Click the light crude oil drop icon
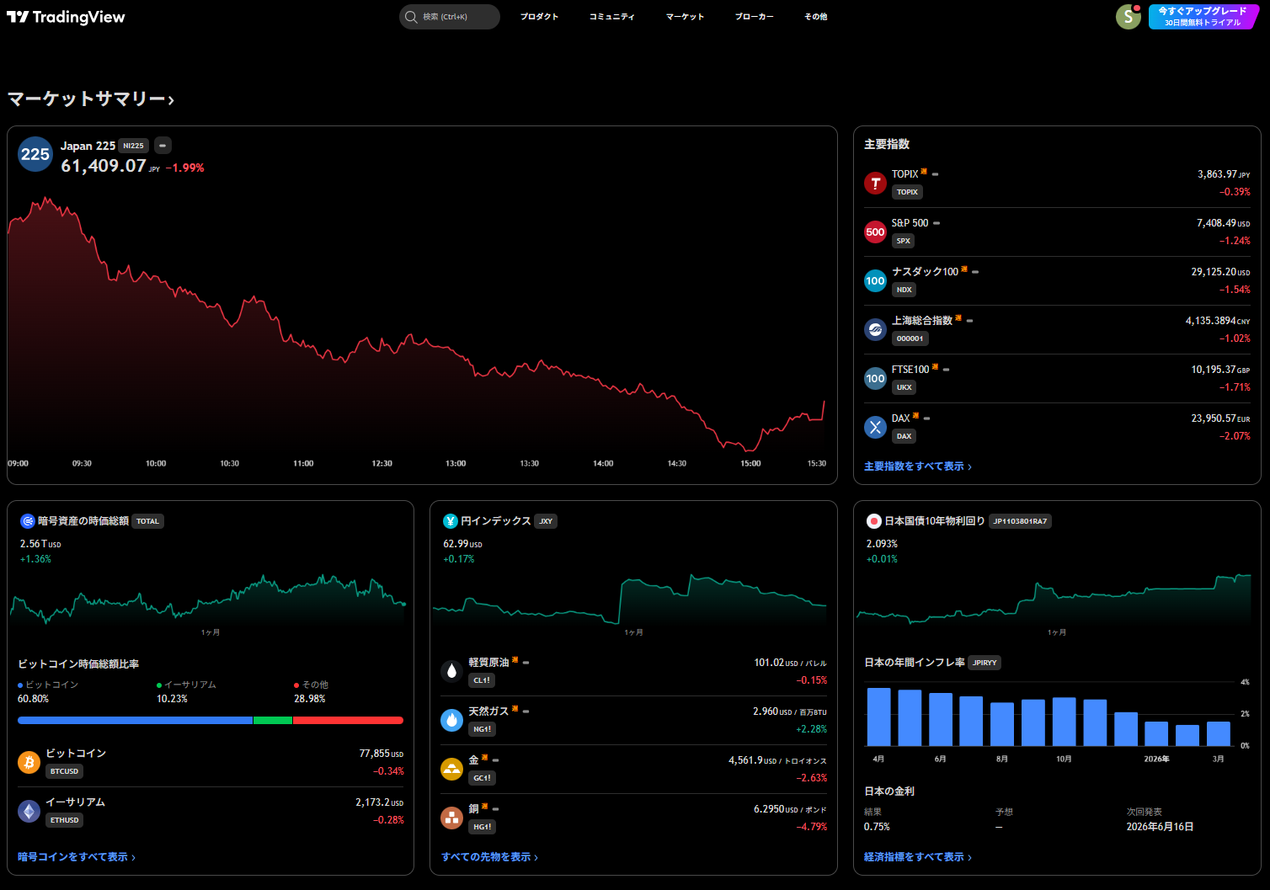 coord(452,671)
